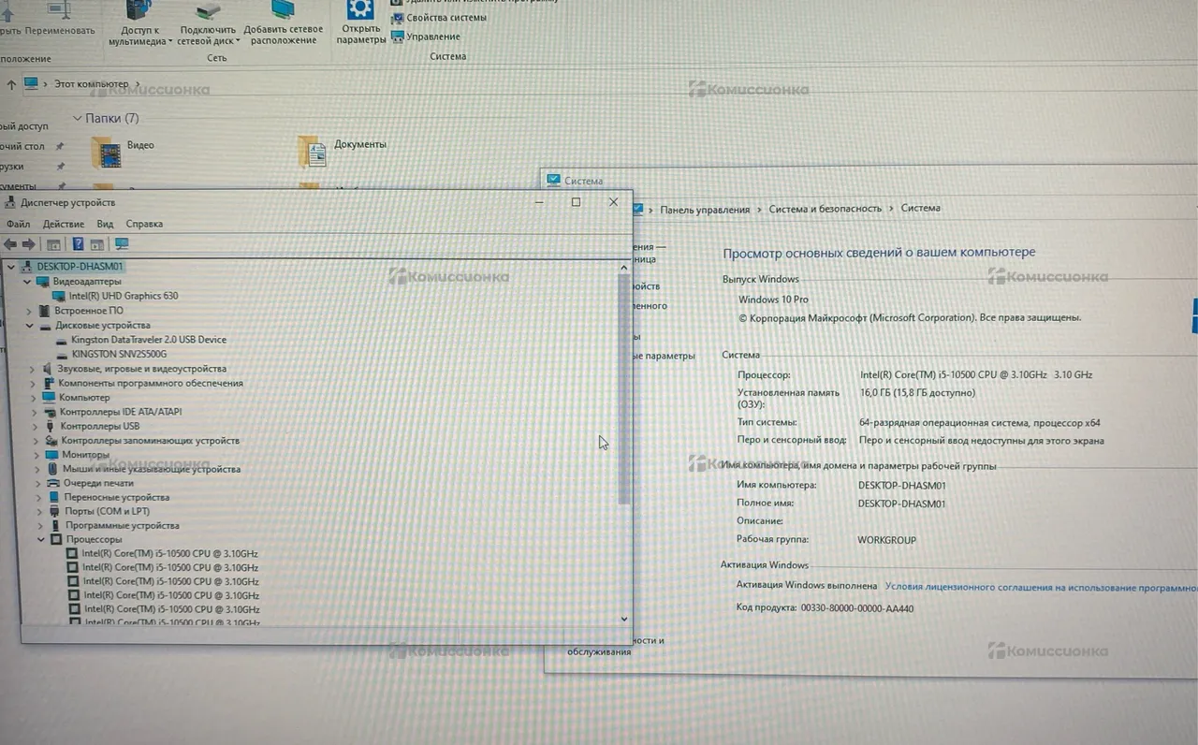
Task: Click the Открыть параметры gear icon
Action: click(x=360, y=11)
